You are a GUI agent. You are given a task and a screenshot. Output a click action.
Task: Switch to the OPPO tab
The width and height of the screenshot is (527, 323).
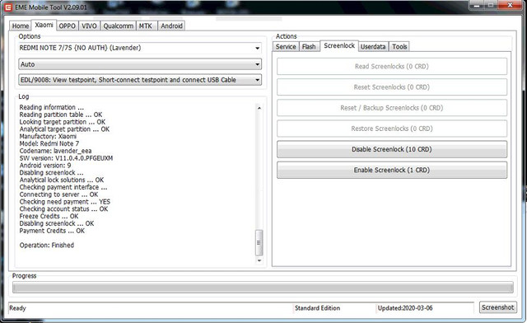tap(68, 26)
